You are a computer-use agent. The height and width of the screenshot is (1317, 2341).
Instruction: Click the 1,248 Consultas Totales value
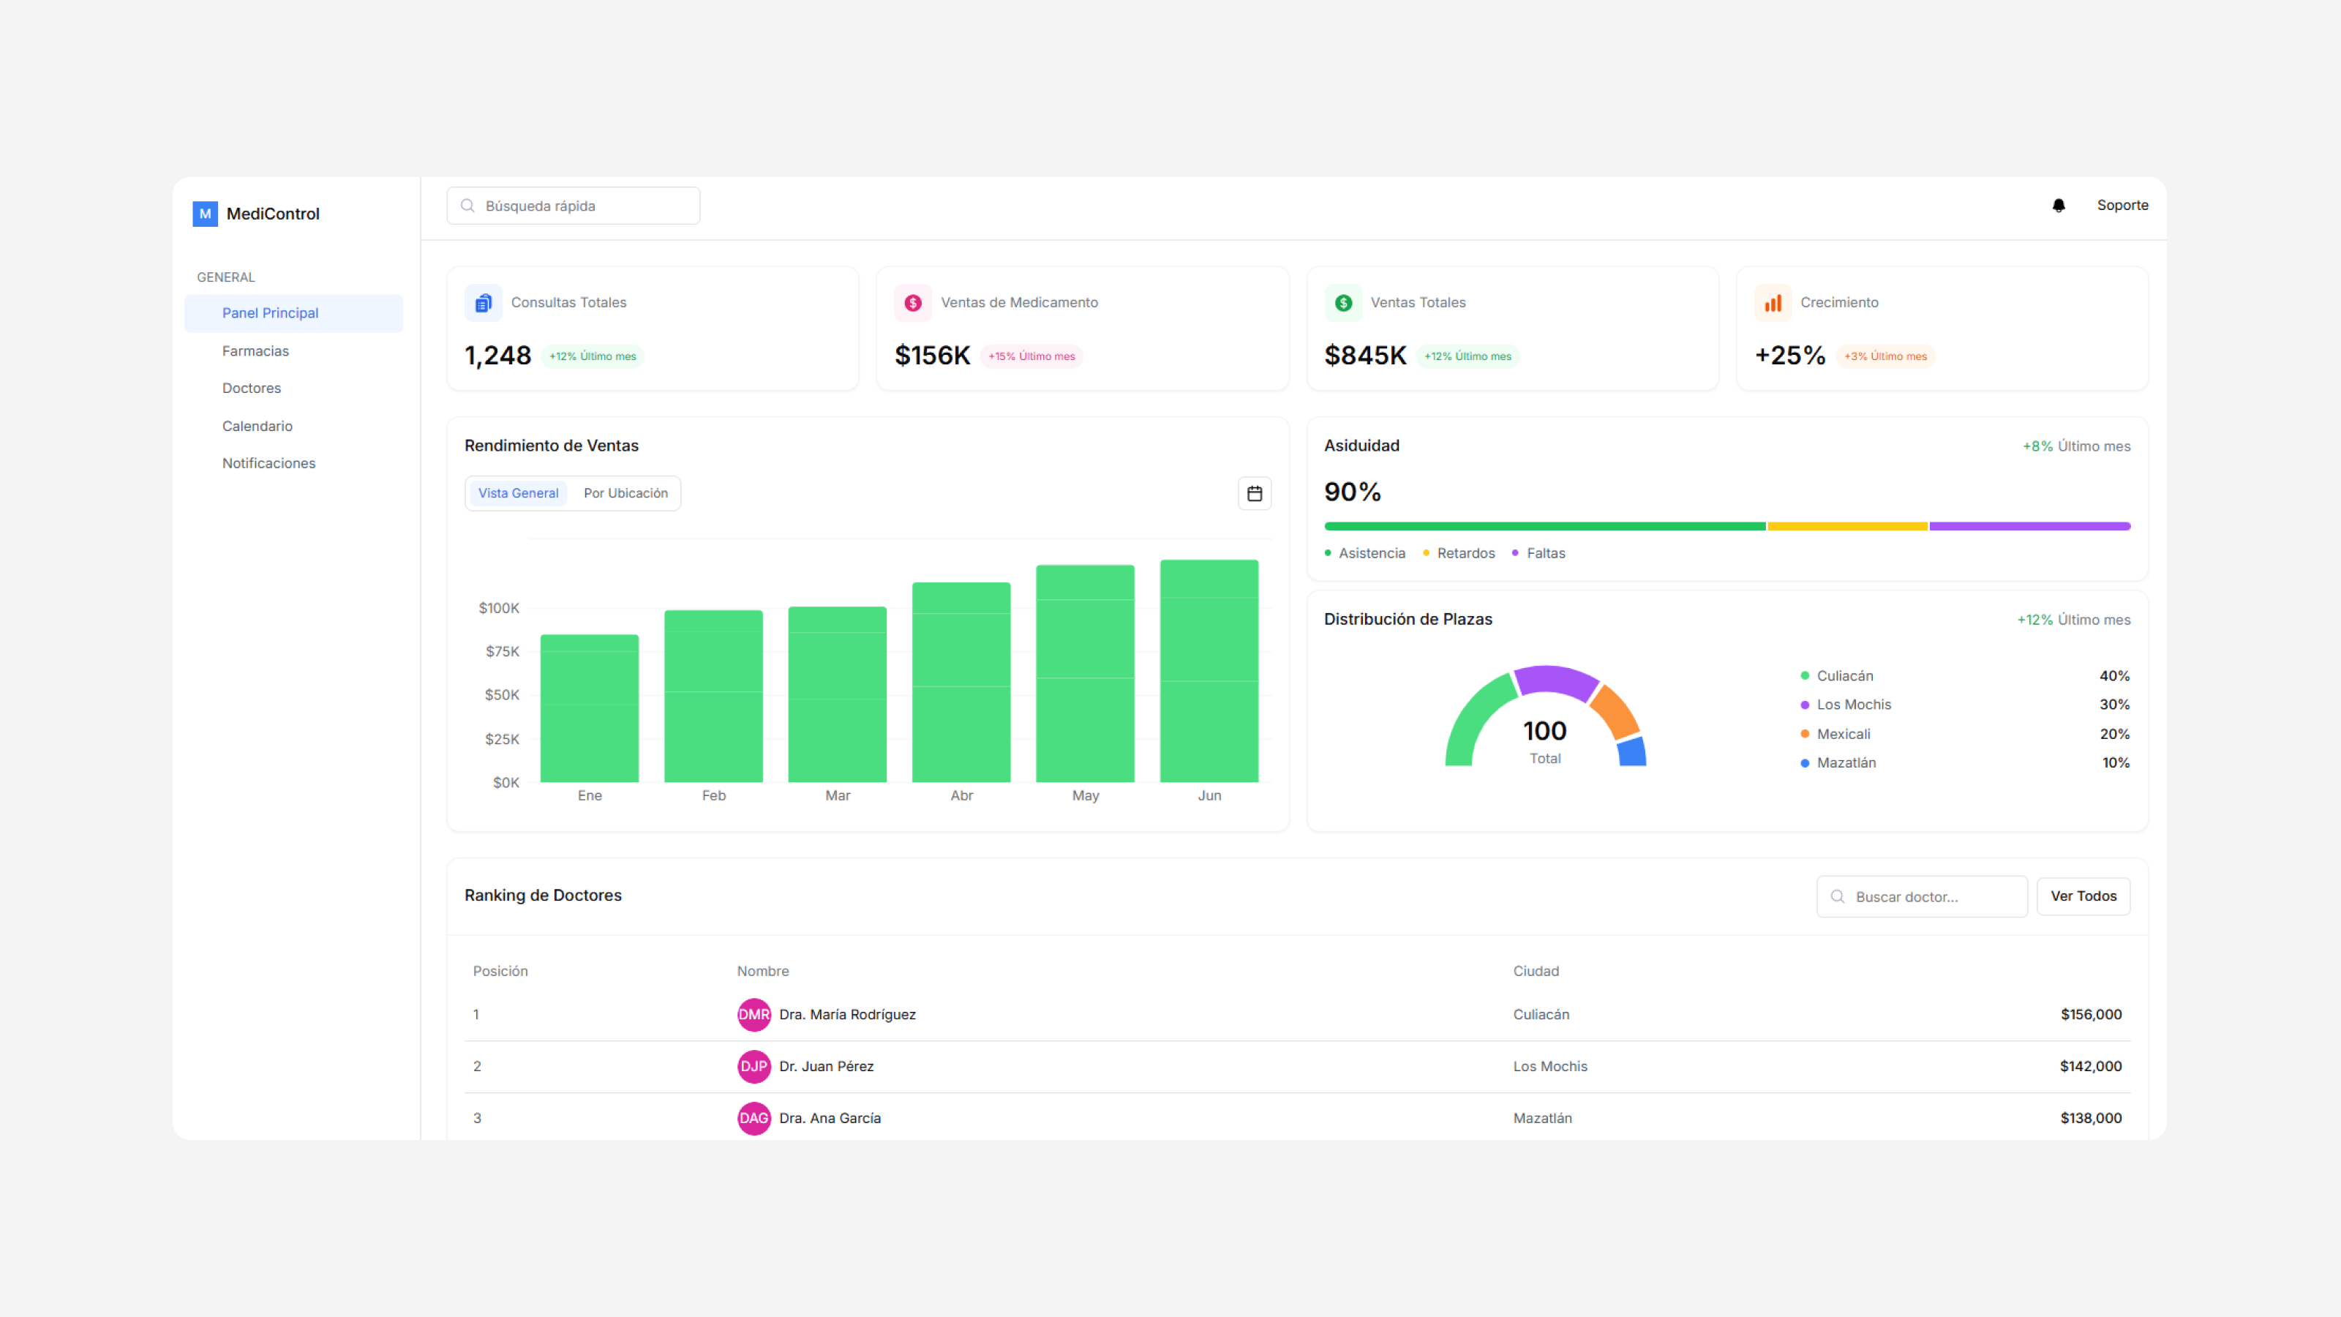497,356
